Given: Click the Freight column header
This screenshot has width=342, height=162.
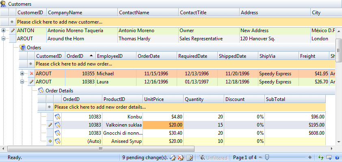Looking at the screenshot, I should pos(314,56).
